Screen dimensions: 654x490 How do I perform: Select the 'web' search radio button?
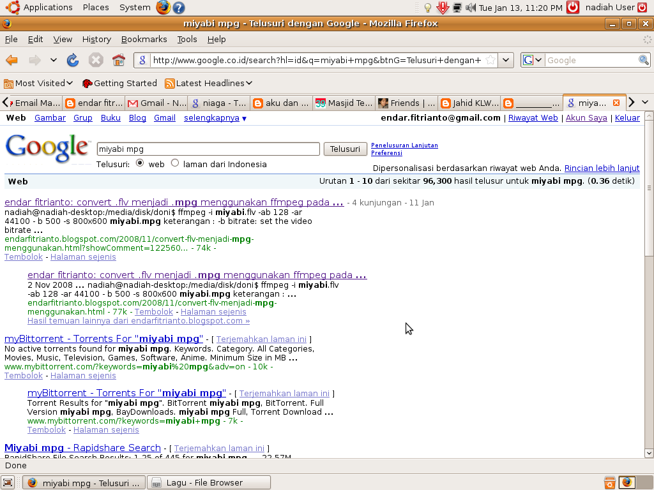[x=140, y=163]
